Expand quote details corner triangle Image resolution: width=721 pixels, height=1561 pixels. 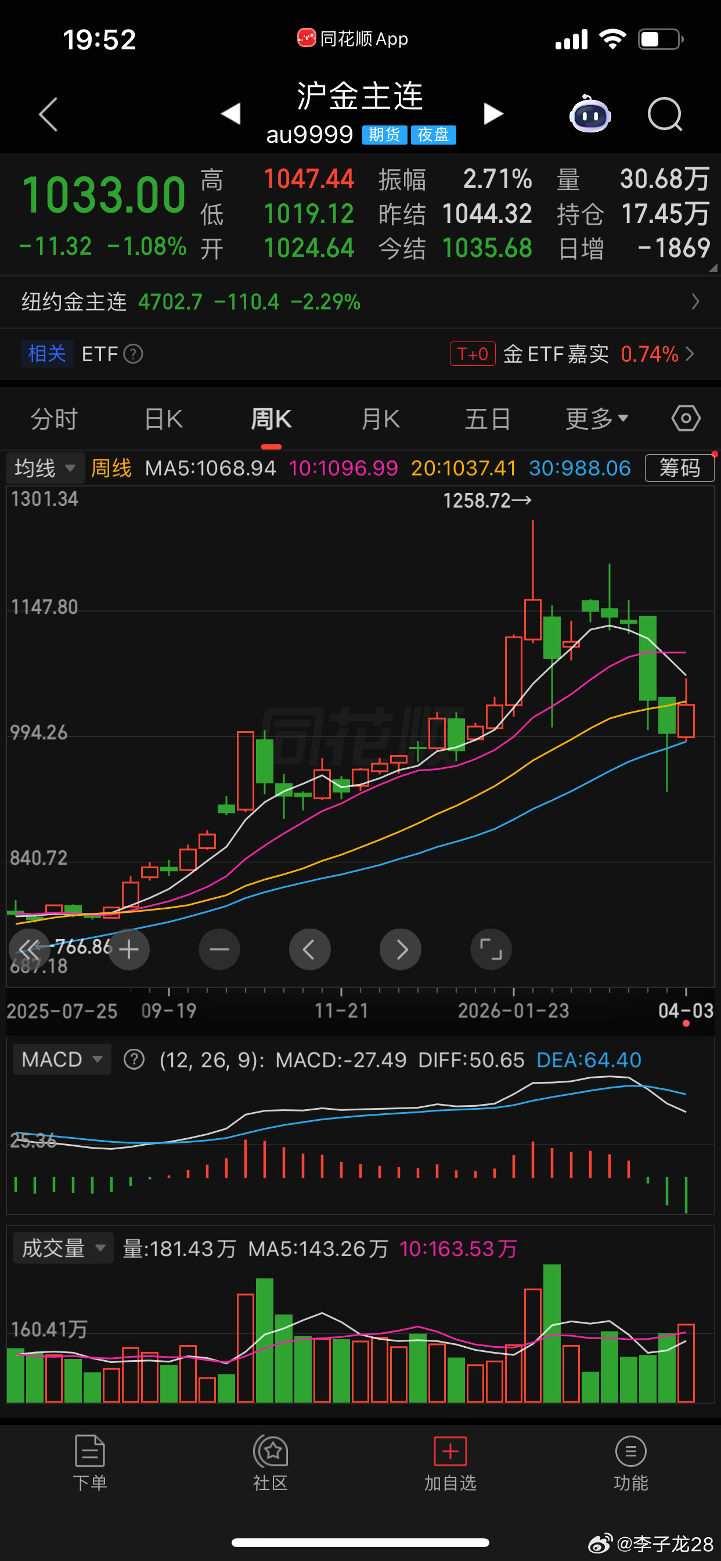coord(712,267)
